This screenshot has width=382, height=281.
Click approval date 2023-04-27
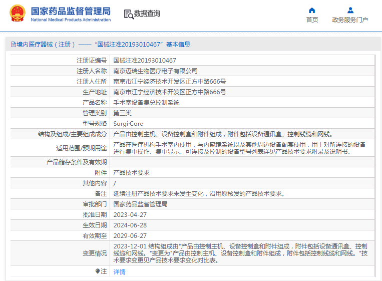(x=130, y=215)
